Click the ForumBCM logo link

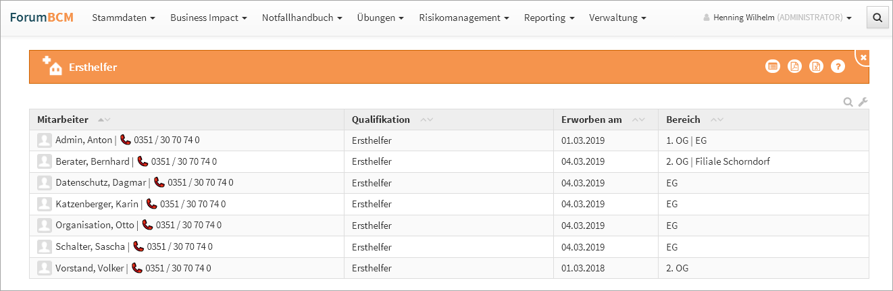(41, 18)
